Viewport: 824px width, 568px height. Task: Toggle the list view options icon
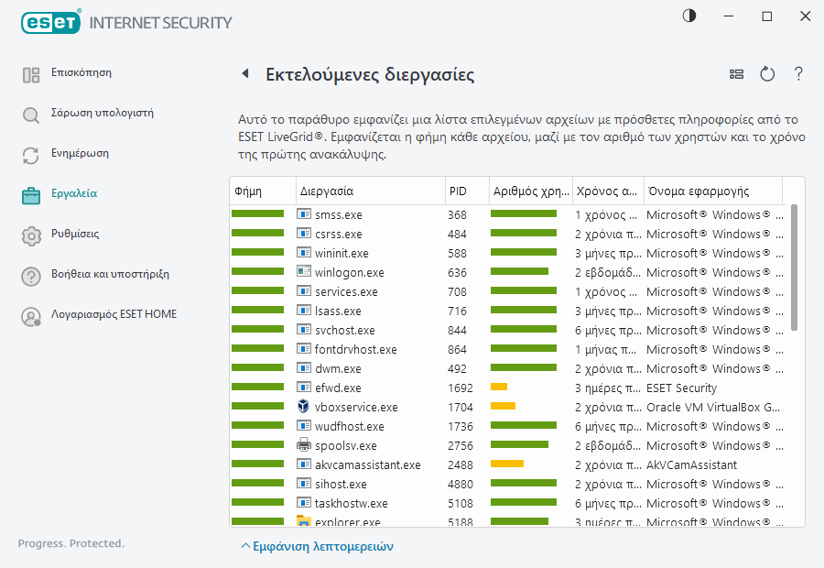click(x=736, y=74)
